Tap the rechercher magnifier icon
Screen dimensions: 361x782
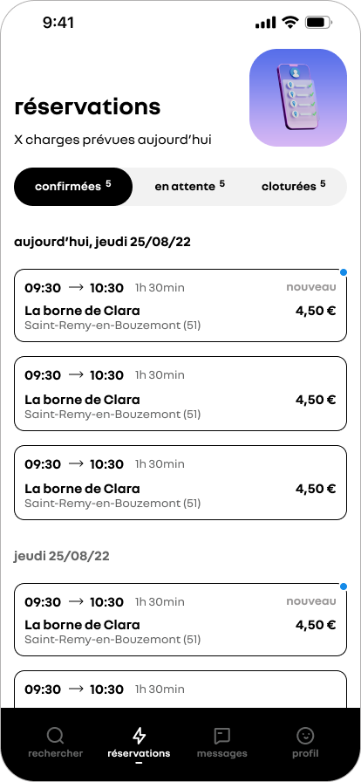tap(55, 735)
